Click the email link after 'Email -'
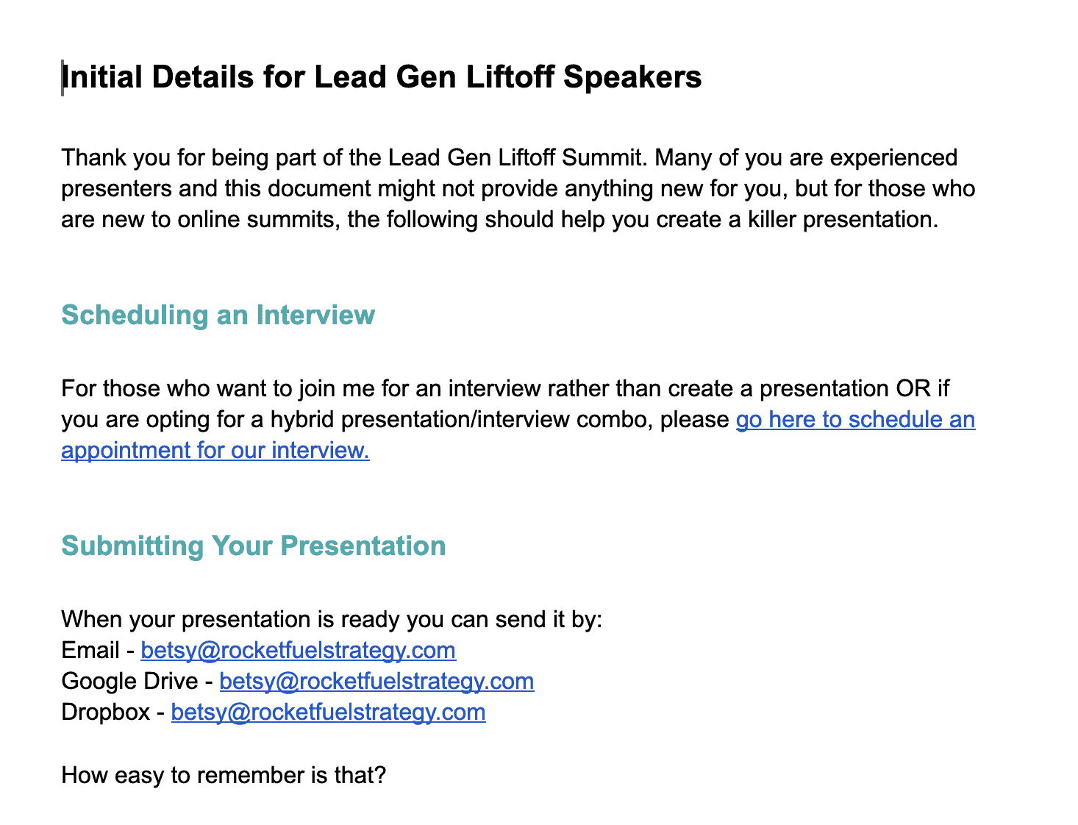Image resolution: width=1078 pixels, height=825 pixels. coord(298,651)
